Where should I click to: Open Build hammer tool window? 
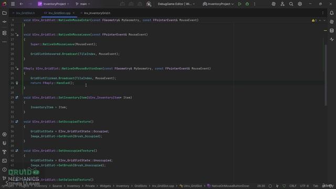pos(4,152)
